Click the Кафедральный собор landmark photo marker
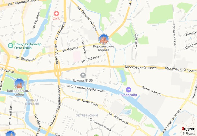Viewport: 197px width, 136px height. tap(19, 83)
